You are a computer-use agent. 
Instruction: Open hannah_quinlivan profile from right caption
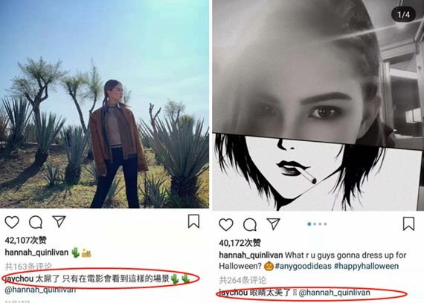pos(251,255)
